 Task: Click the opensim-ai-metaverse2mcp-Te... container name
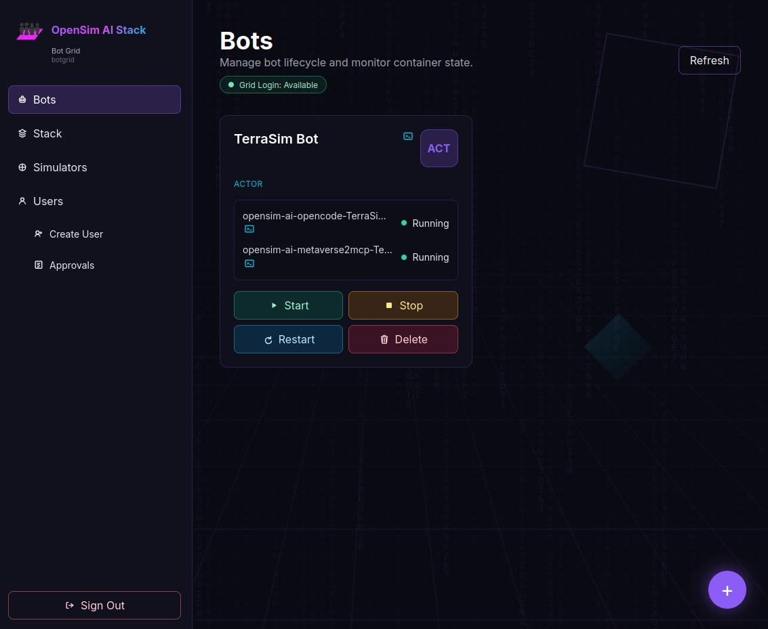pos(317,250)
